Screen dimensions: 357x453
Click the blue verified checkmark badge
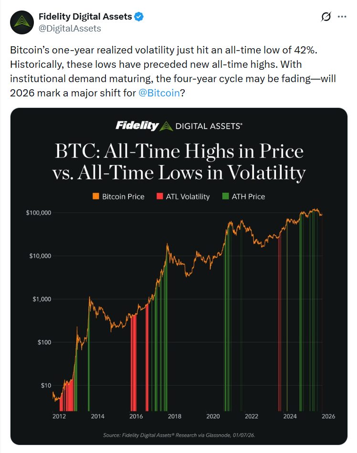138,16
